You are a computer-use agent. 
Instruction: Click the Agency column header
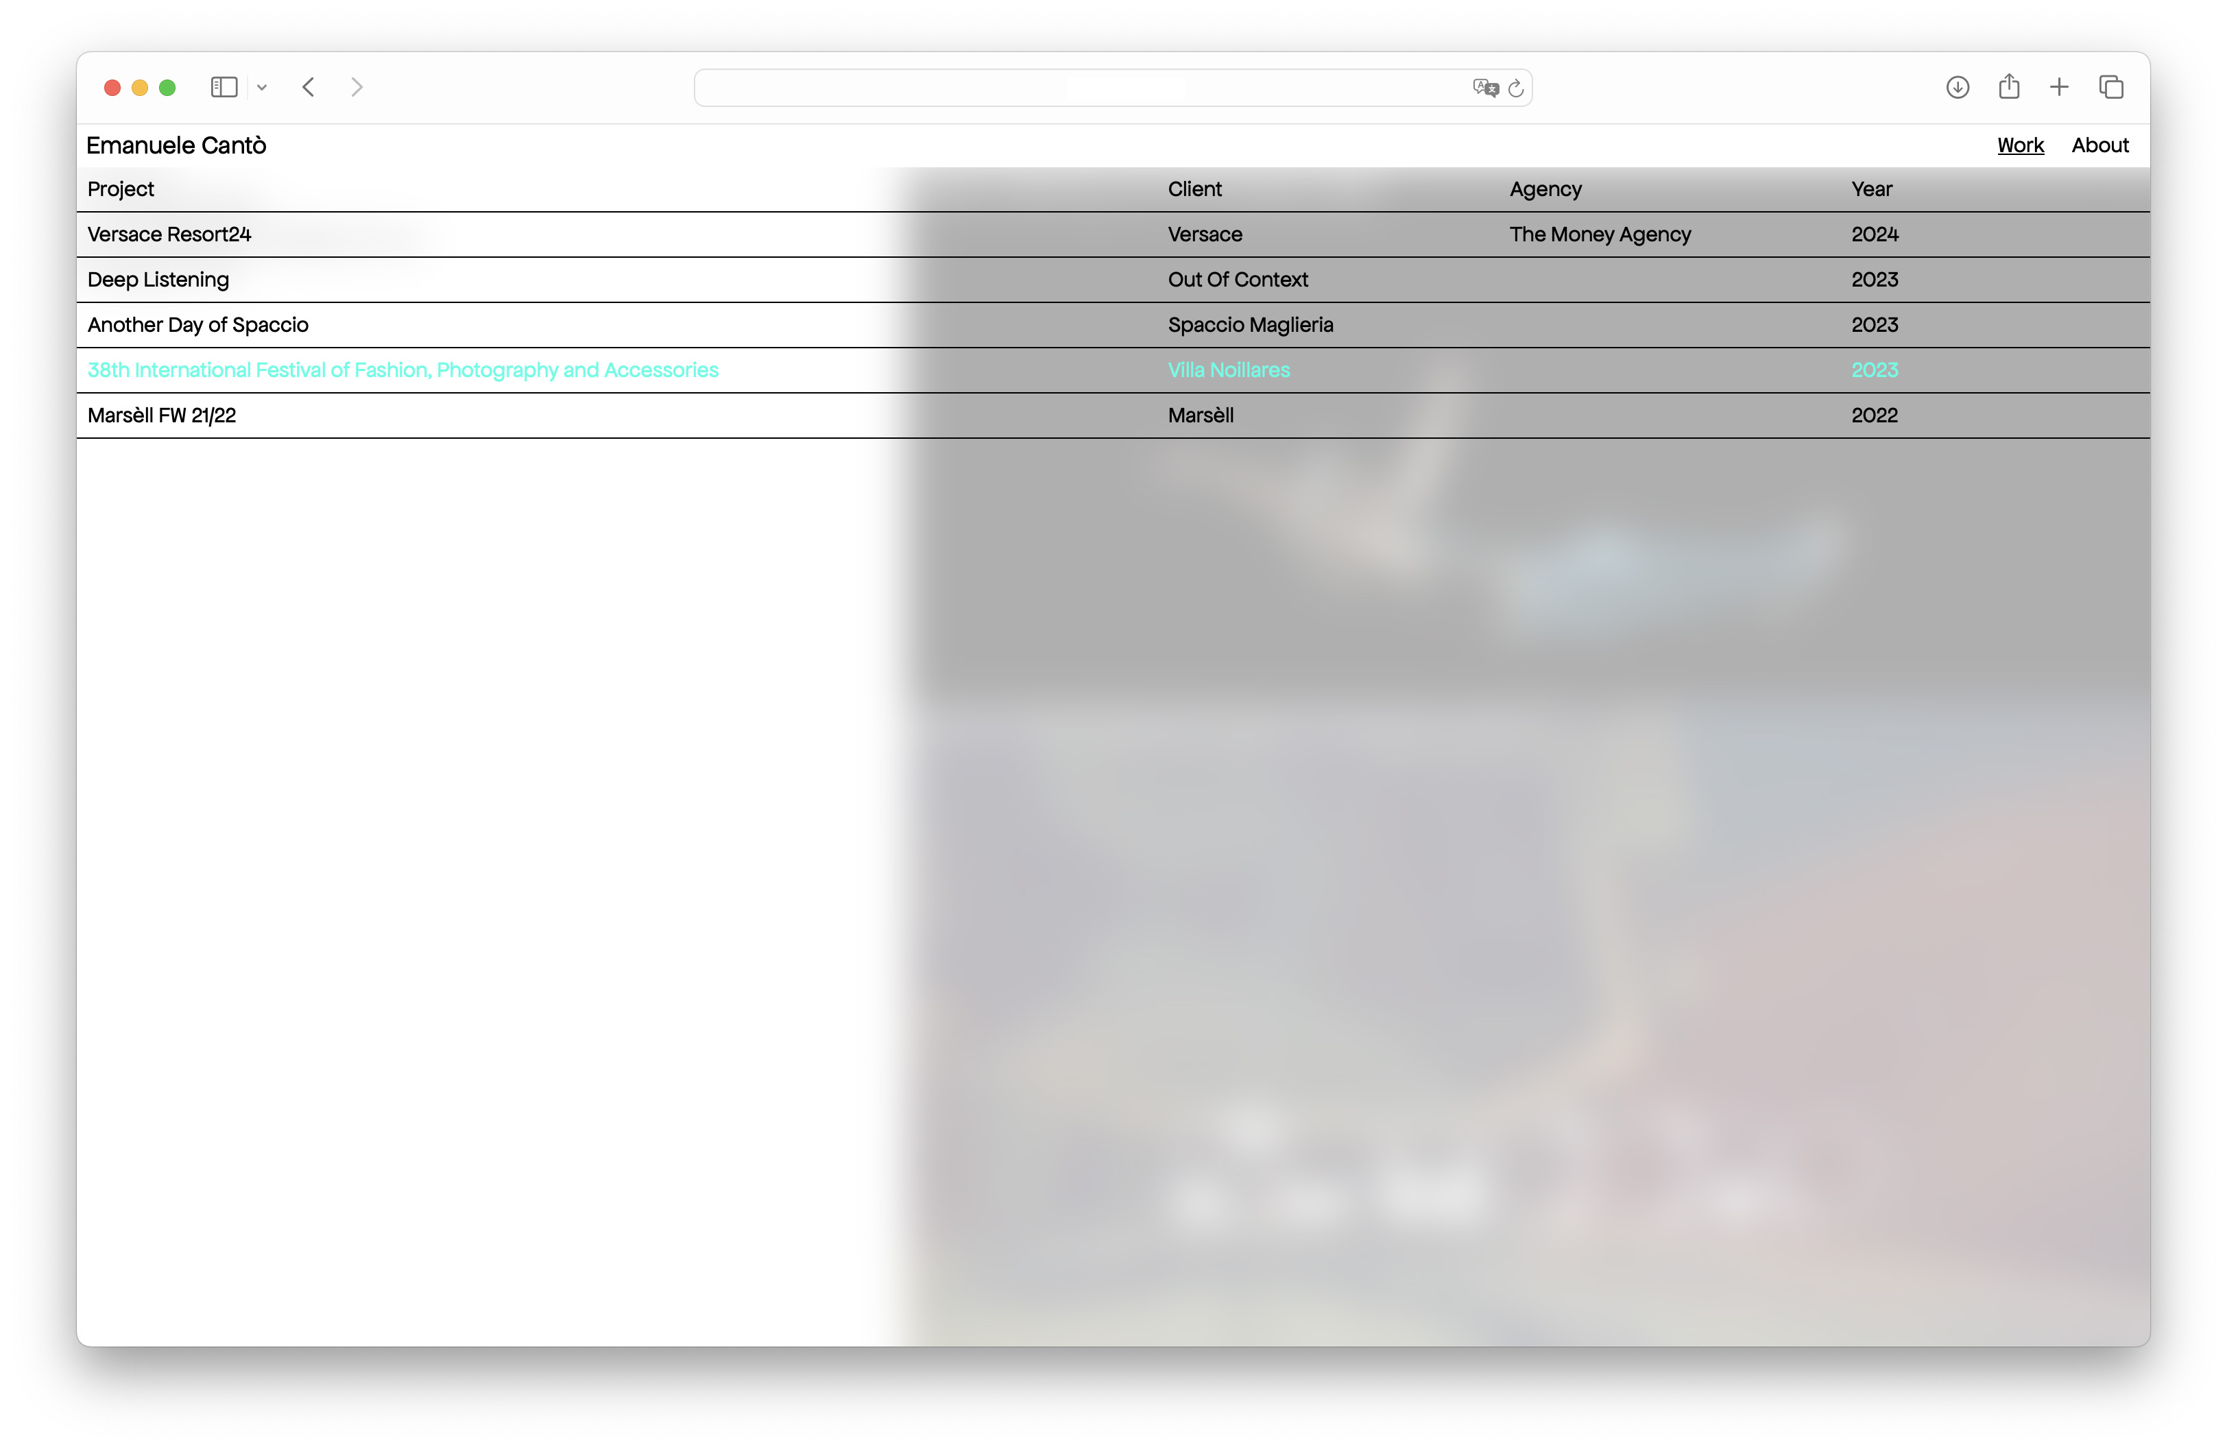pos(1545,189)
